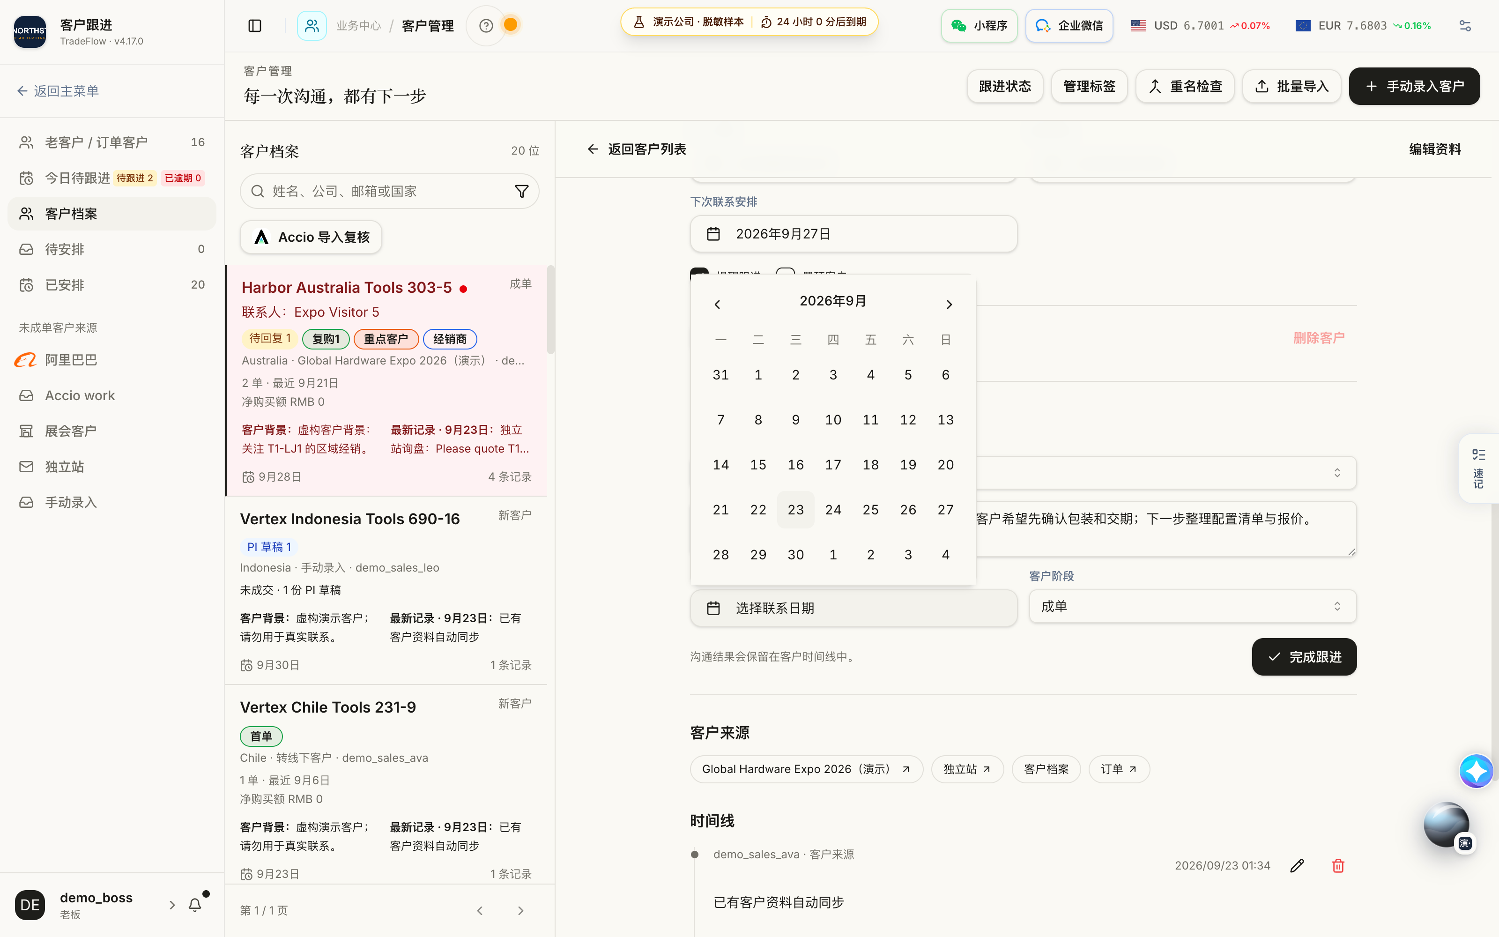Open Global Hardware Expo 2026 source chip
This screenshot has height=937, width=1499.
pos(806,769)
